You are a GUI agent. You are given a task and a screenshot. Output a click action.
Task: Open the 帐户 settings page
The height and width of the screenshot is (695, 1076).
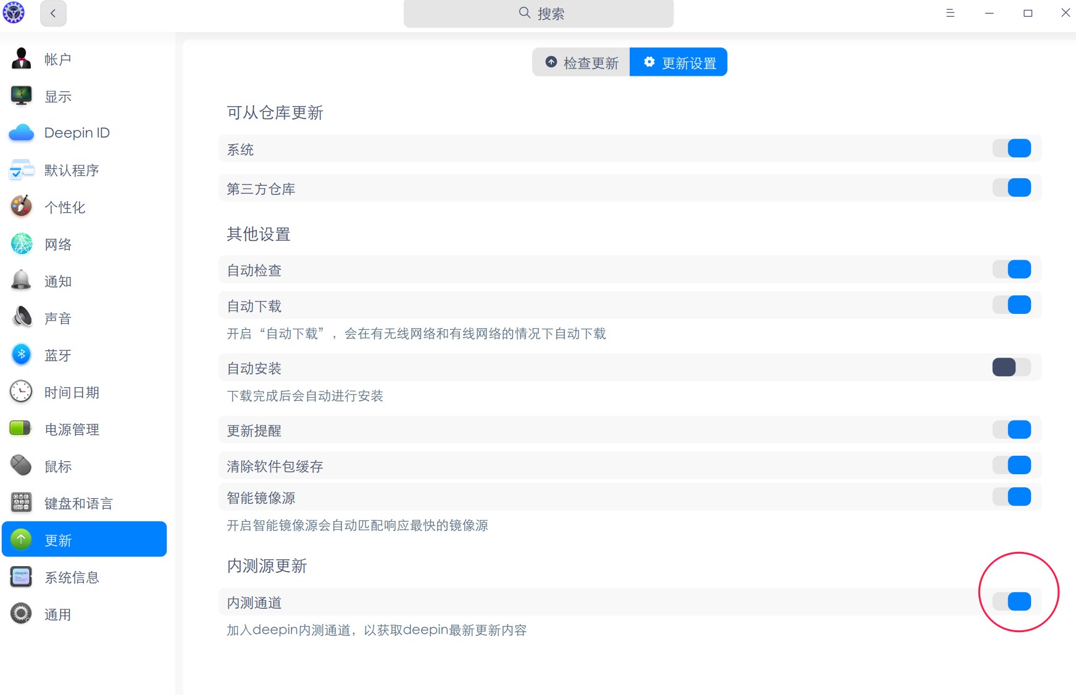[x=85, y=59]
